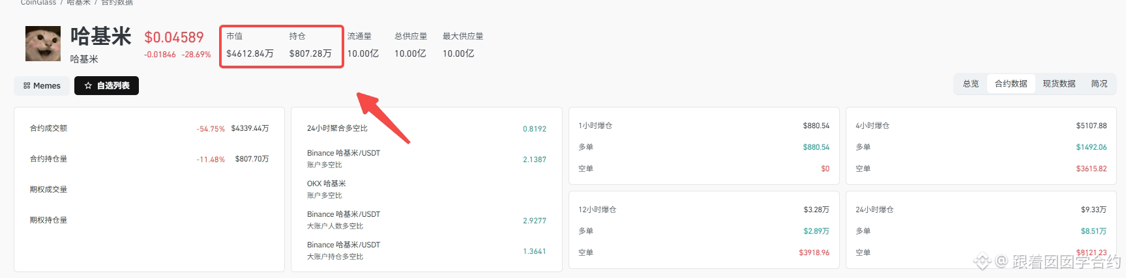This screenshot has width=1126, height=278.
Task: Click the 期权成交量 row label
Action: 48,189
